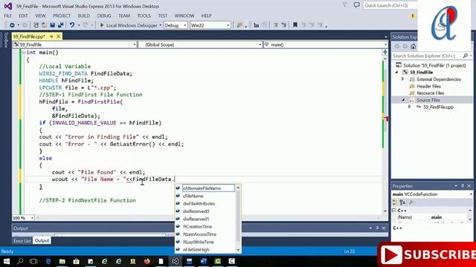
Task: Click the notifications flag icon in title bar
Action: pos(344,5)
